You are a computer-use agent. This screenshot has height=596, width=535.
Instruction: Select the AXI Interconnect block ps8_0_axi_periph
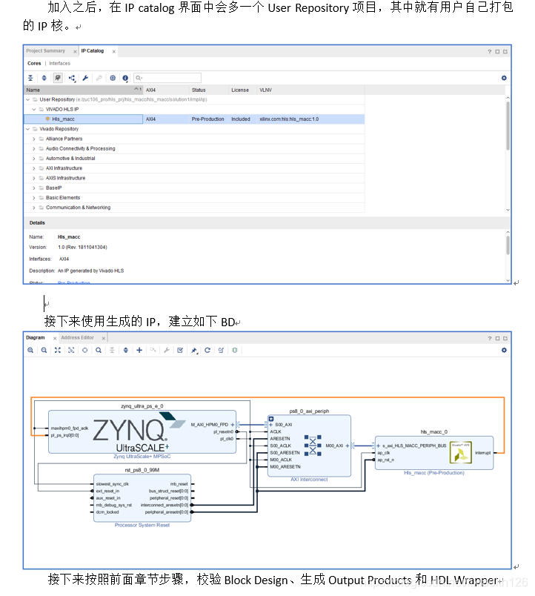[309, 446]
